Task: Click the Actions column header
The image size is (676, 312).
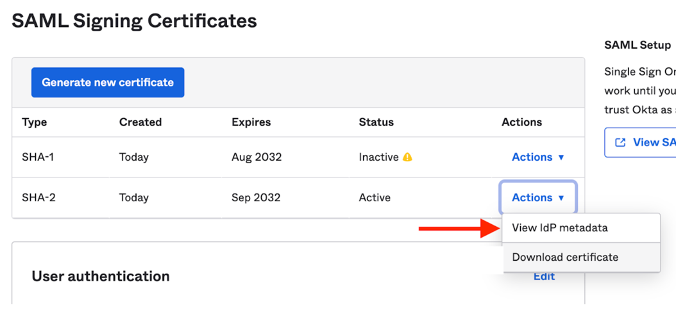Action: (x=521, y=122)
